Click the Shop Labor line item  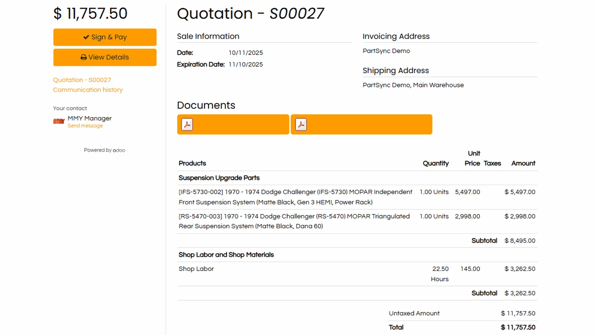196,269
